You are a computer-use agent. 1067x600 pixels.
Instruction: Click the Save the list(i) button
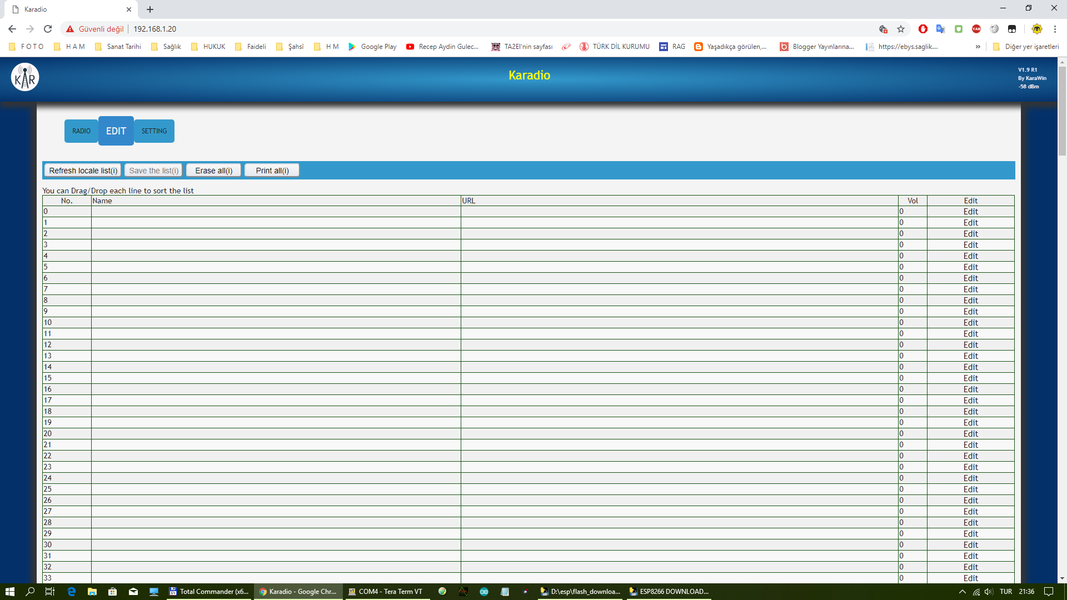pos(154,171)
